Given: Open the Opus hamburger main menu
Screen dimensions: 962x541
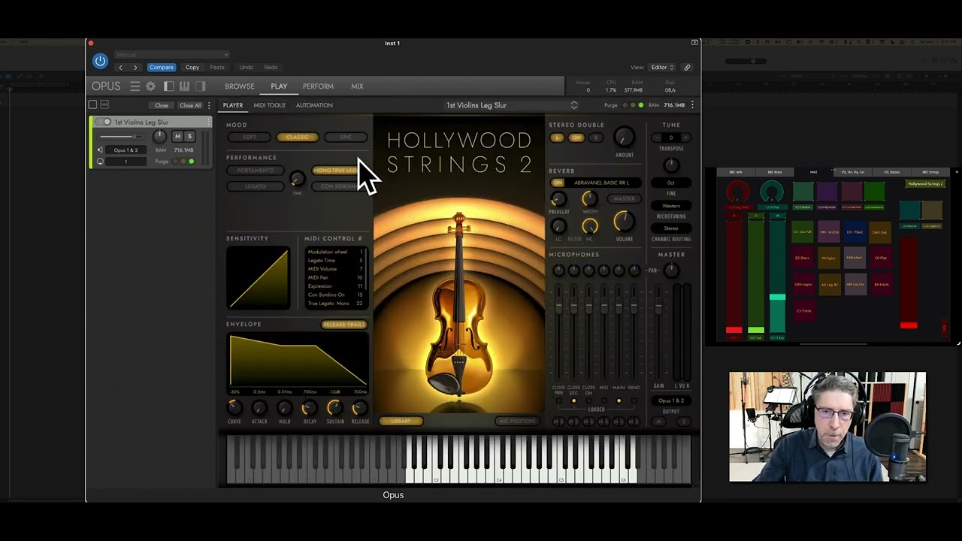Looking at the screenshot, I should coord(135,86).
